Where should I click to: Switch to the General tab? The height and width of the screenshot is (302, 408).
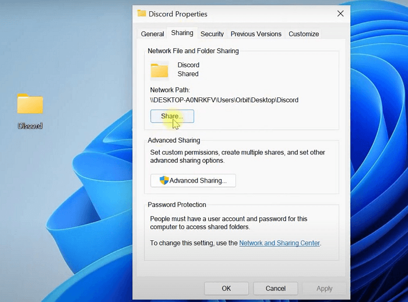[x=152, y=34]
